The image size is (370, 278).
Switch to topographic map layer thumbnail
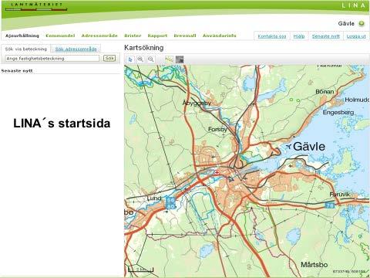click(169, 59)
